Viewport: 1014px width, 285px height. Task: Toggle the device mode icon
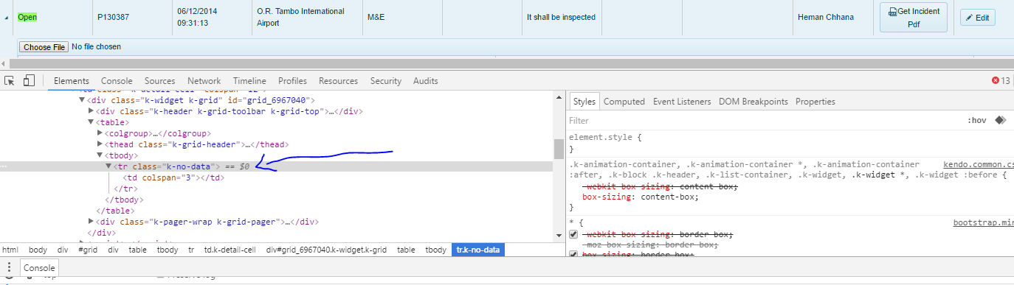tap(30, 81)
